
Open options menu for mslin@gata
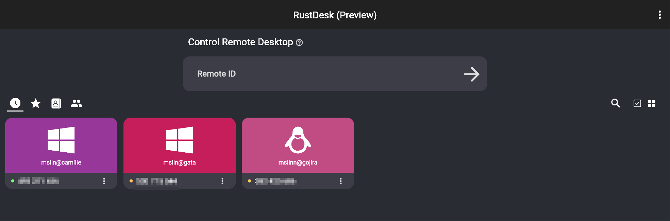point(222,181)
